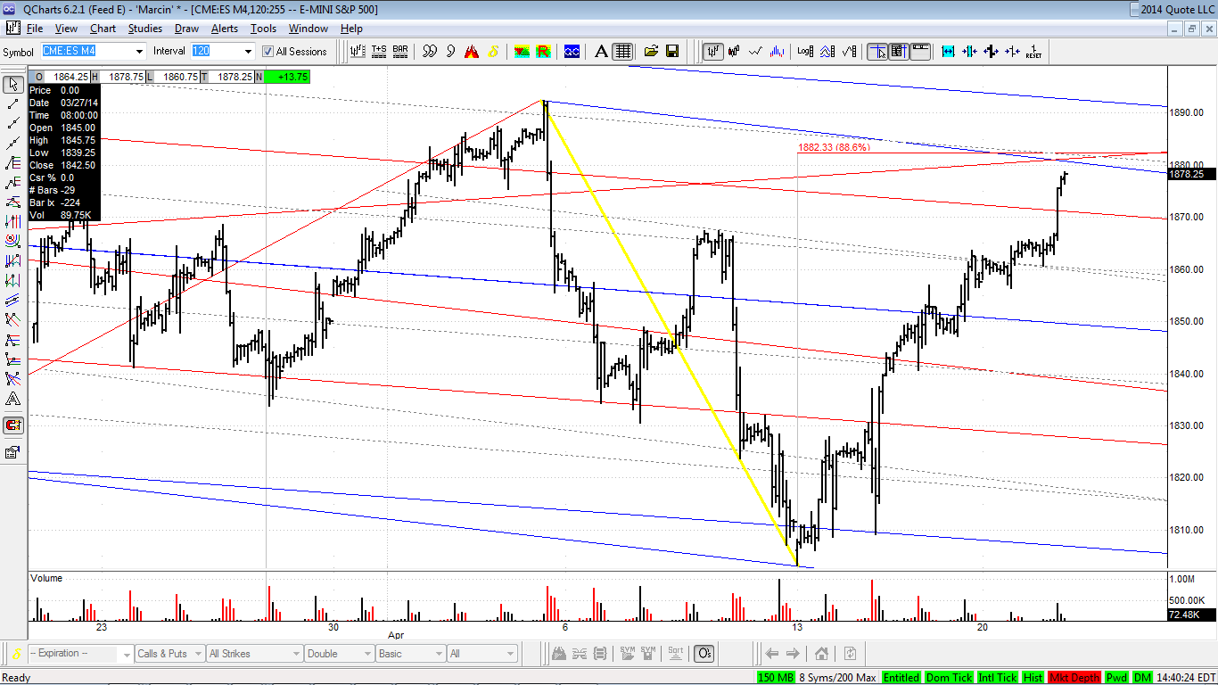Expand the Expiration dropdown

(125, 654)
